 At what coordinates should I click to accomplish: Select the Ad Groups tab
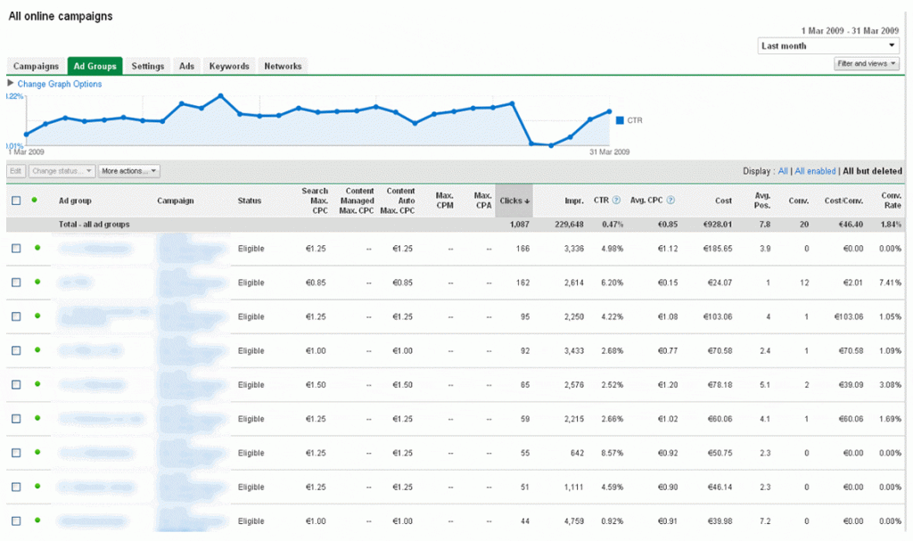click(x=95, y=66)
